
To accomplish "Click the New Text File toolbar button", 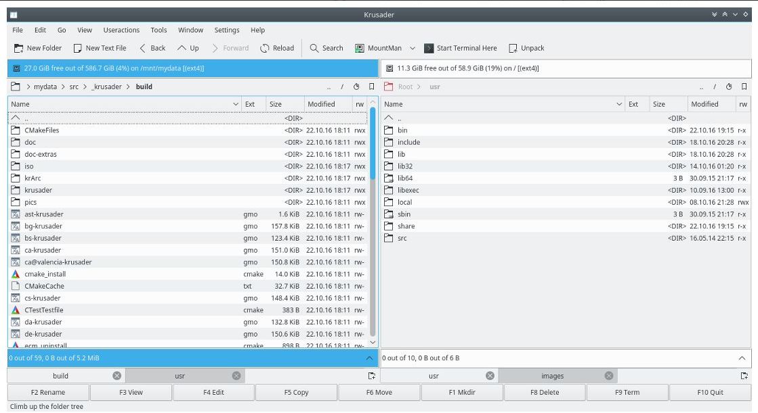I will click(100, 48).
